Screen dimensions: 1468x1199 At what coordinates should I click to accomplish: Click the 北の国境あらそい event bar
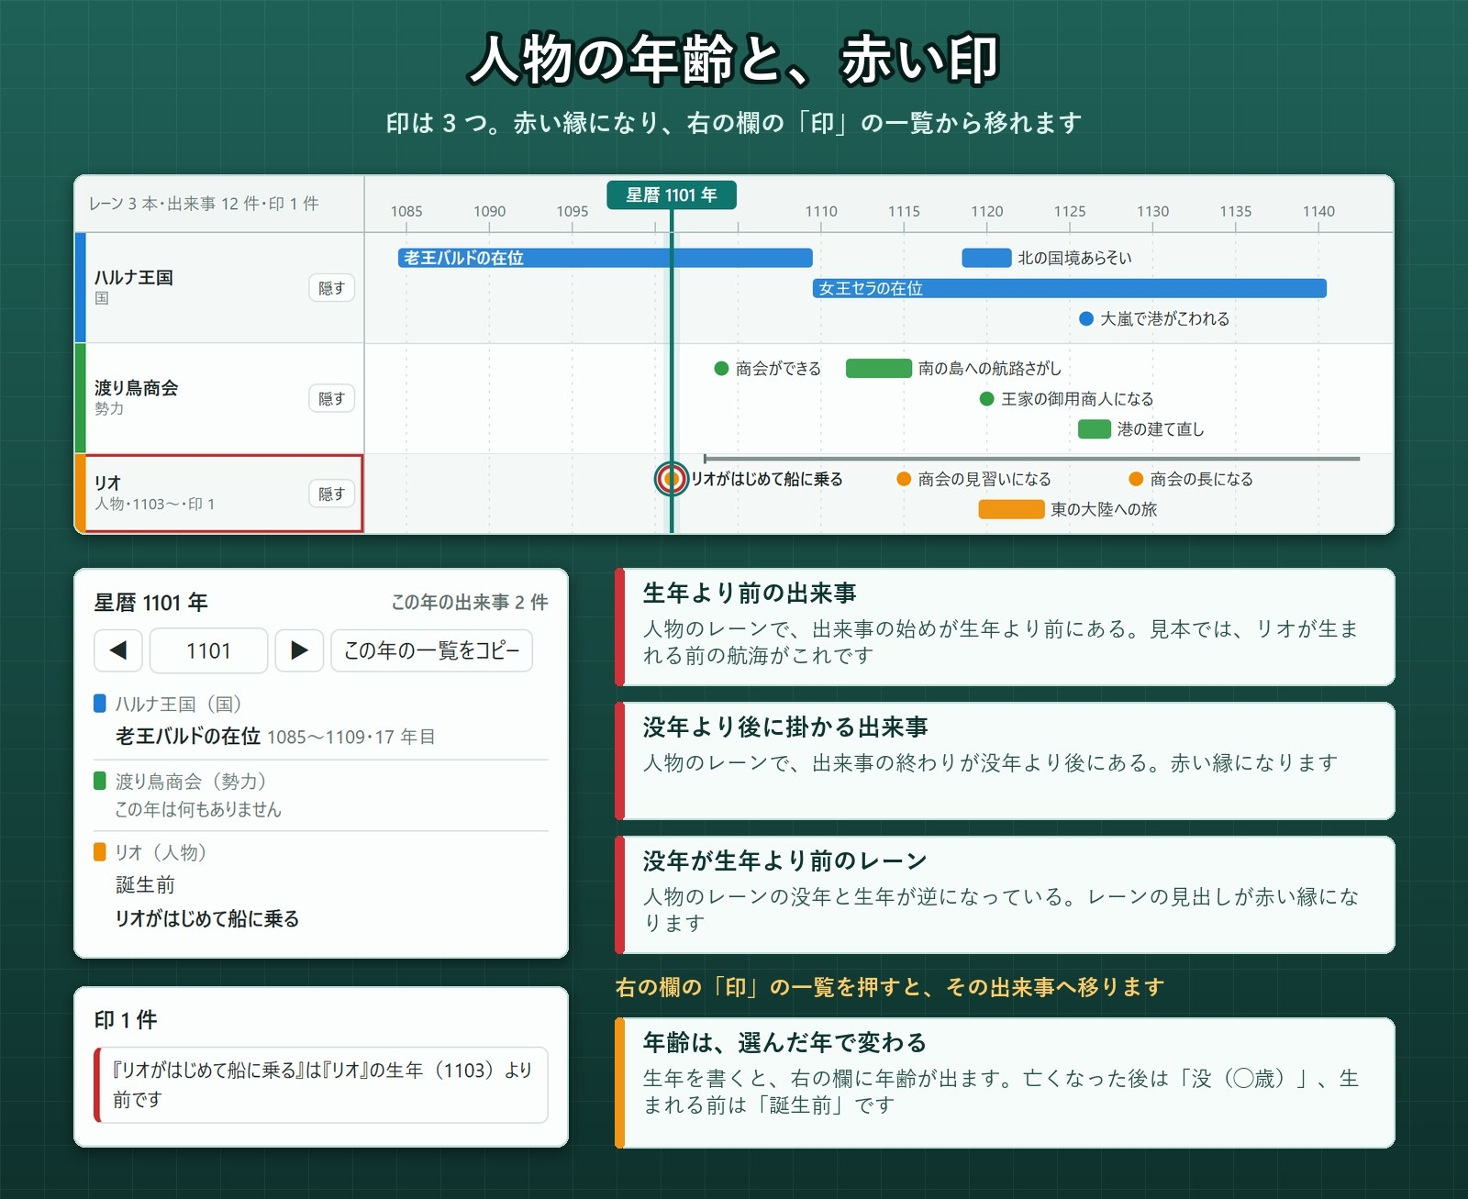tap(986, 258)
